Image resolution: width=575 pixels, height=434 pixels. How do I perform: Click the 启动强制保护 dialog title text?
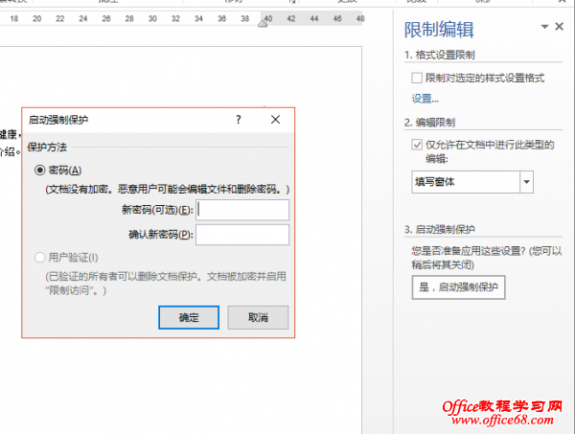58,120
